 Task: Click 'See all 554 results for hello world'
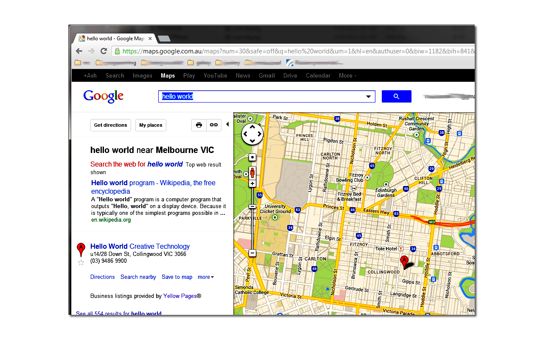pyautogui.click(x=119, y=314)
